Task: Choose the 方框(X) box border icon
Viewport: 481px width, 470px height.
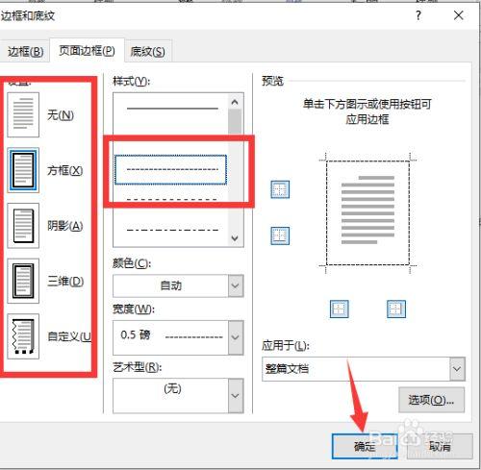Action: click(x=23, y=170)
